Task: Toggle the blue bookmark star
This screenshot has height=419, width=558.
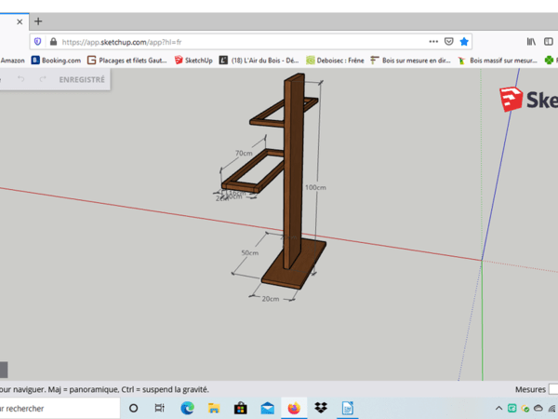Action: tap(464, 42)
